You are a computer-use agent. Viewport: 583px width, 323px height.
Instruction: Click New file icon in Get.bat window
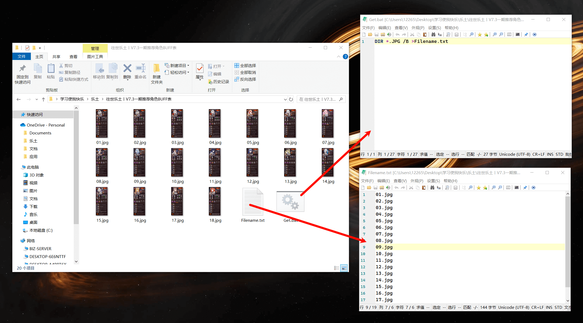[x=364, y=34]
